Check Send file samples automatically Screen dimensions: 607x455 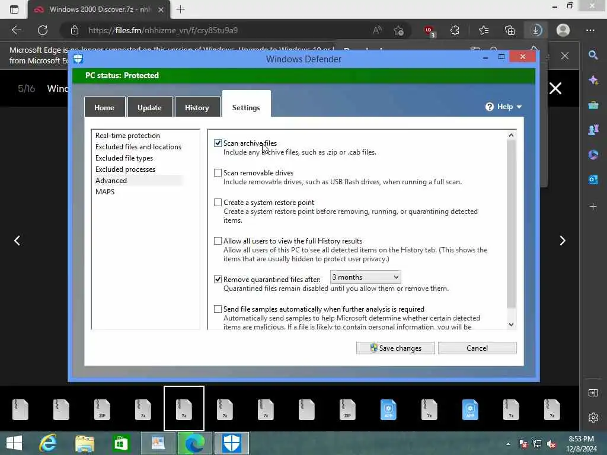click(x=218, y=309)
